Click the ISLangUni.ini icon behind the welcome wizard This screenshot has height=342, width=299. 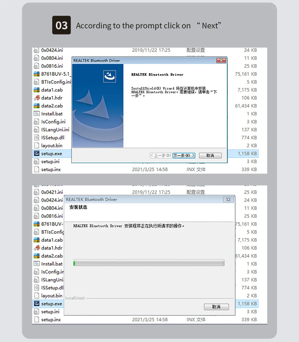(x=37, y=130)
